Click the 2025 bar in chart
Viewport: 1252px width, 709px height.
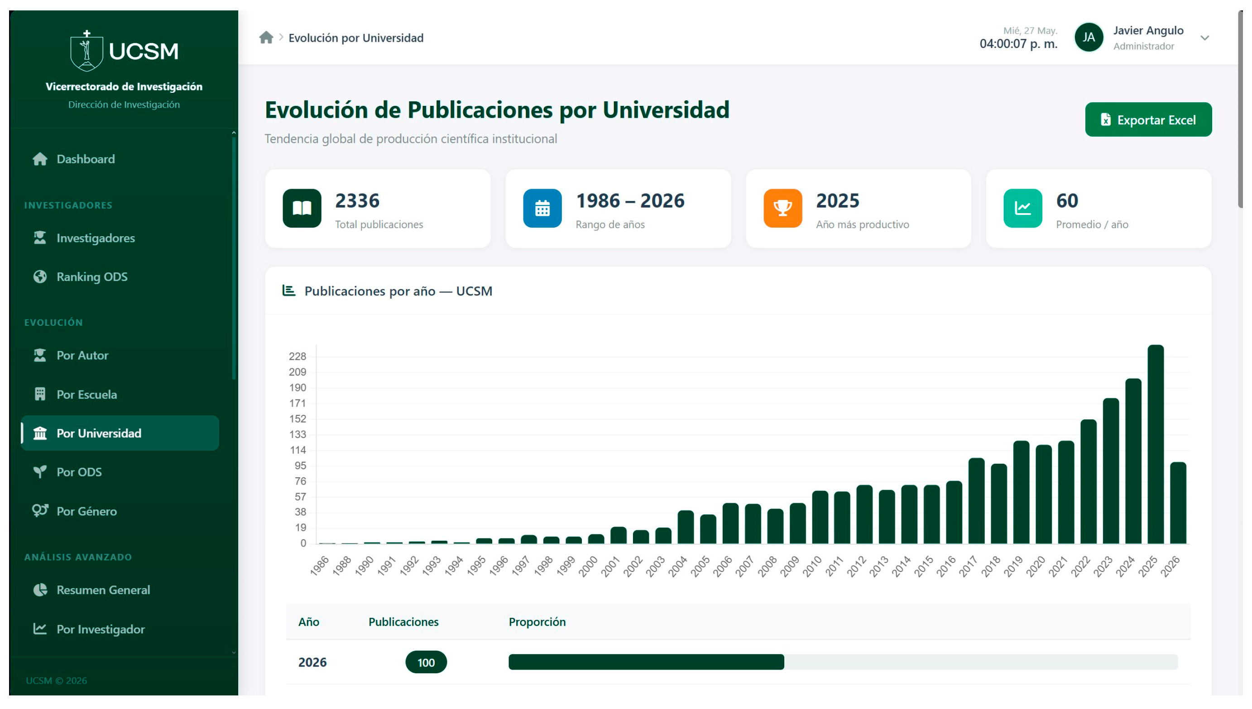coord(1156,445)
